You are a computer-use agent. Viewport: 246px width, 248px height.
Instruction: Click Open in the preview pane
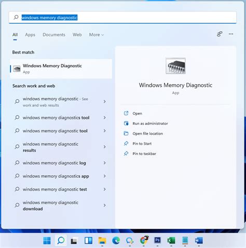coord(137,113)
